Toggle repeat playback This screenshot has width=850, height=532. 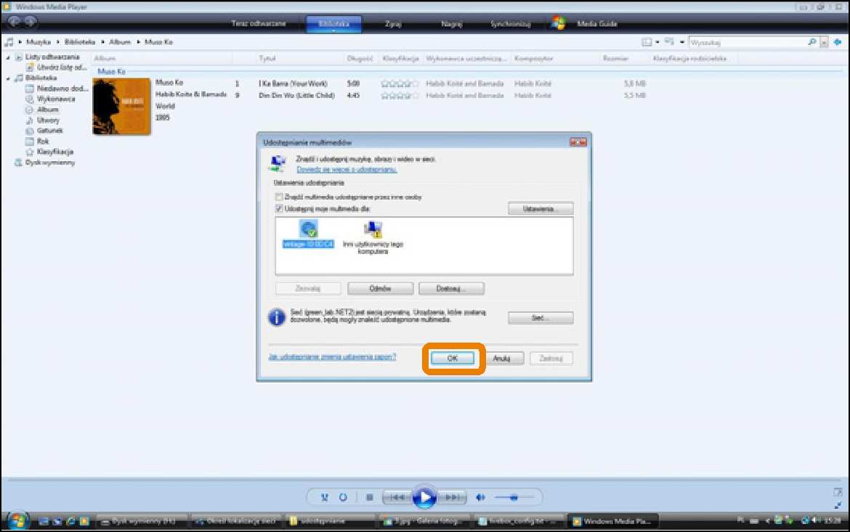[343, 497]
